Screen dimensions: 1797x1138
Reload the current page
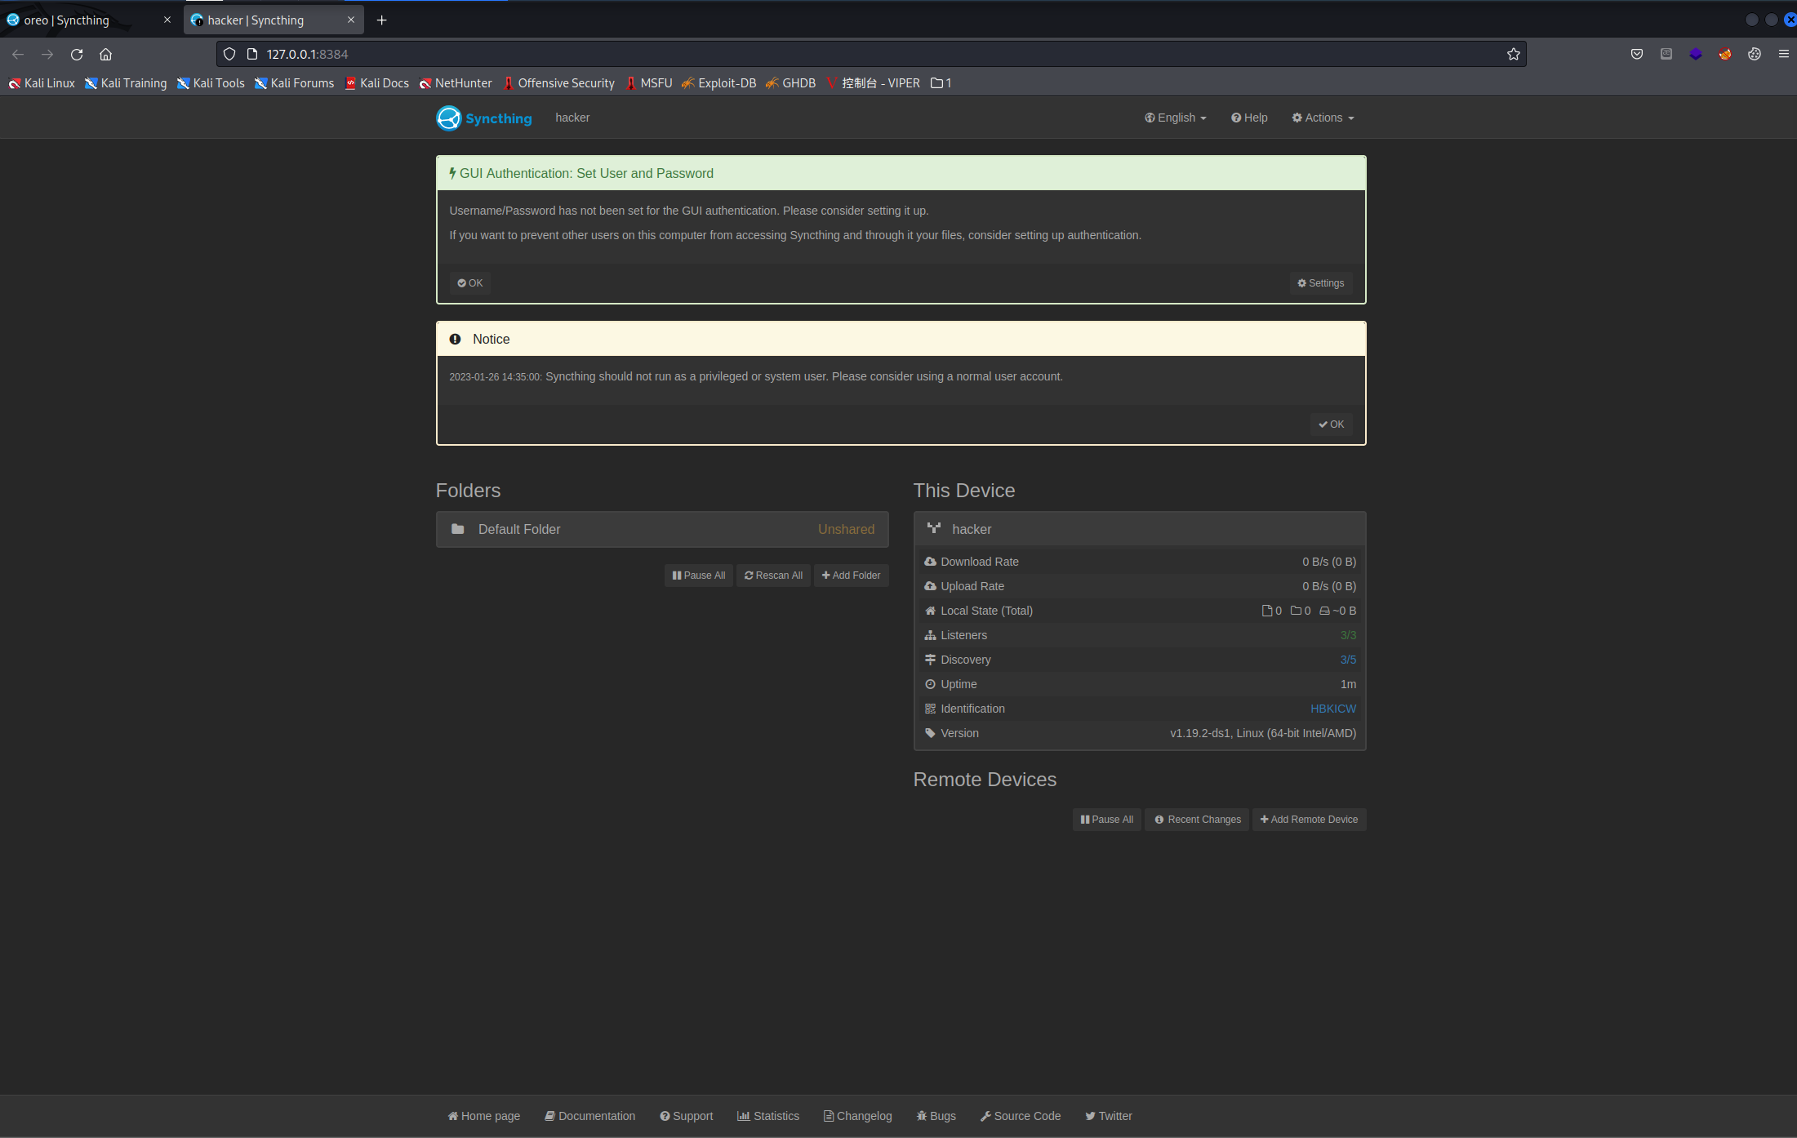(x=77, y=54)
